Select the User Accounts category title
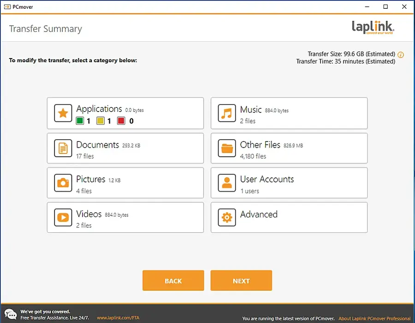 click(x=267, y=179)
